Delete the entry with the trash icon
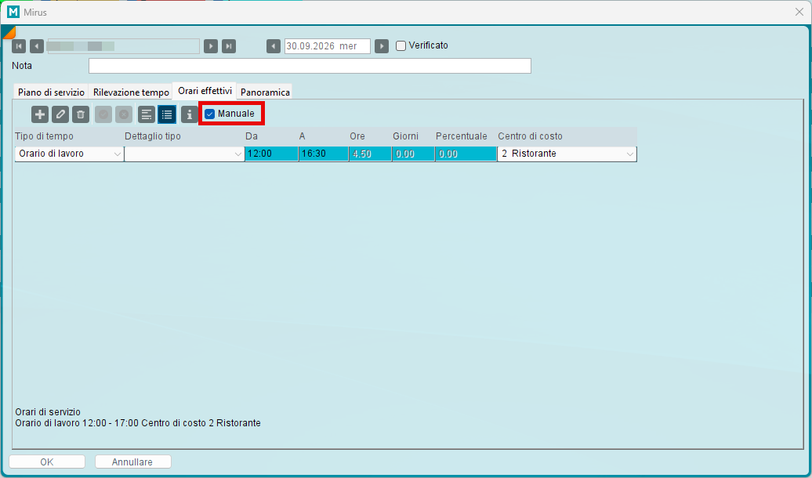Image resolution: width=812 pixels, height=478 pixels. pyautogui.click(x=80, y=114)
